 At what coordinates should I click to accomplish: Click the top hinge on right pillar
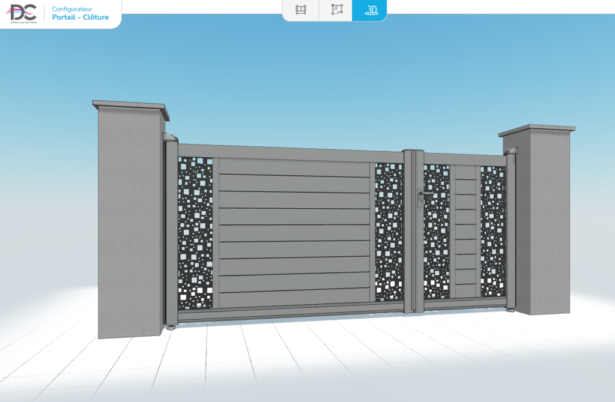(x=511, y=151)
